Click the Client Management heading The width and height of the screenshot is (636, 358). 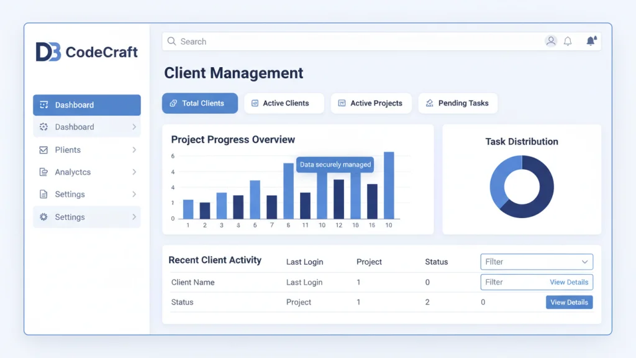point(234,73)
